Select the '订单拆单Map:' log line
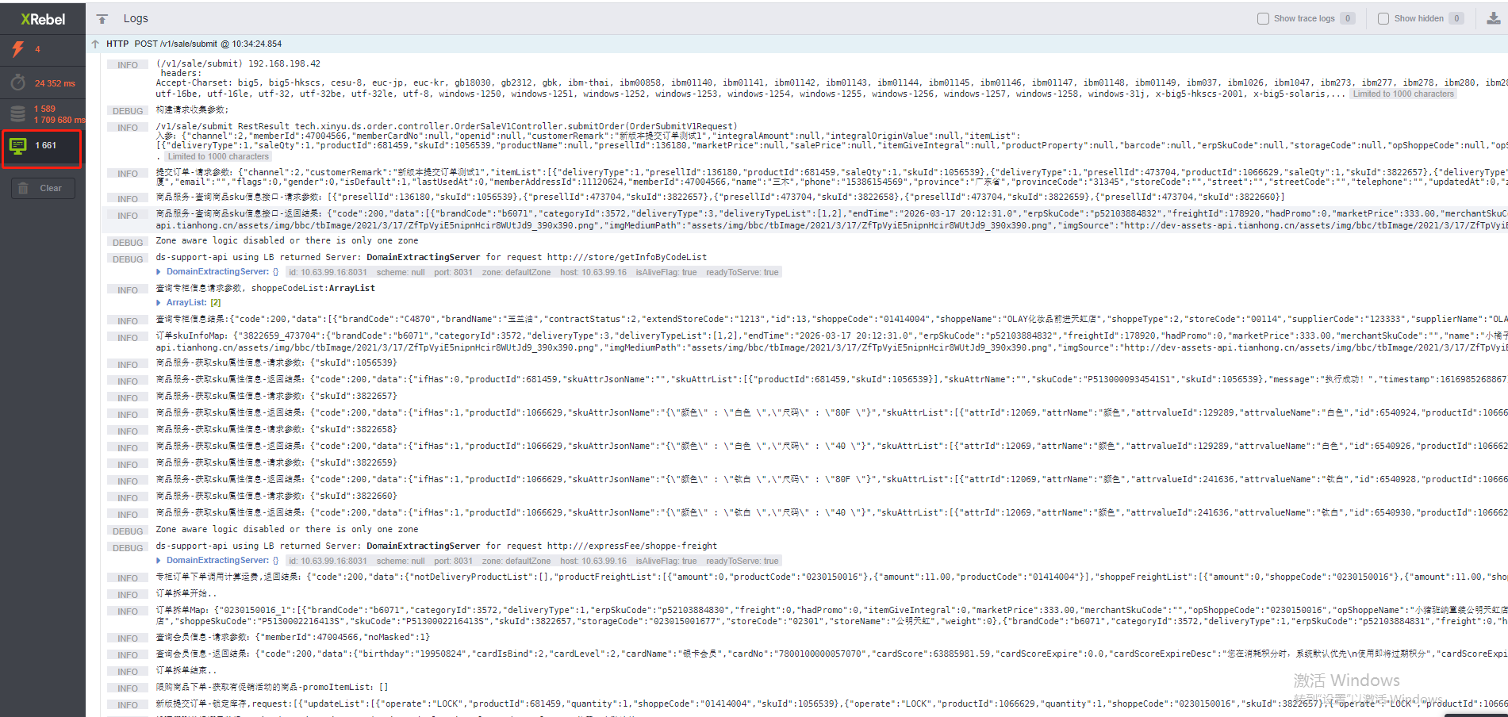This screenshot has height=717, width=1508. pyautogui.click(x=831, y=615)
